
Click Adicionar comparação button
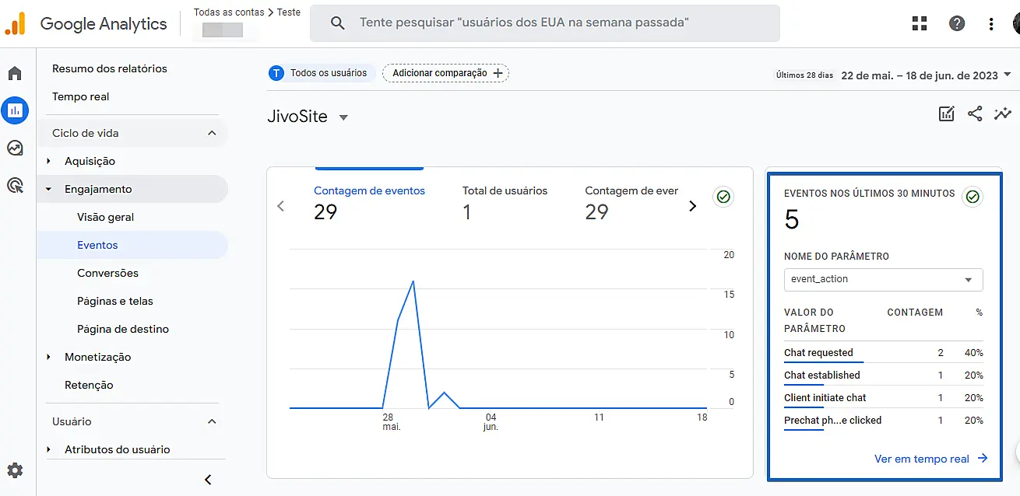445,73
